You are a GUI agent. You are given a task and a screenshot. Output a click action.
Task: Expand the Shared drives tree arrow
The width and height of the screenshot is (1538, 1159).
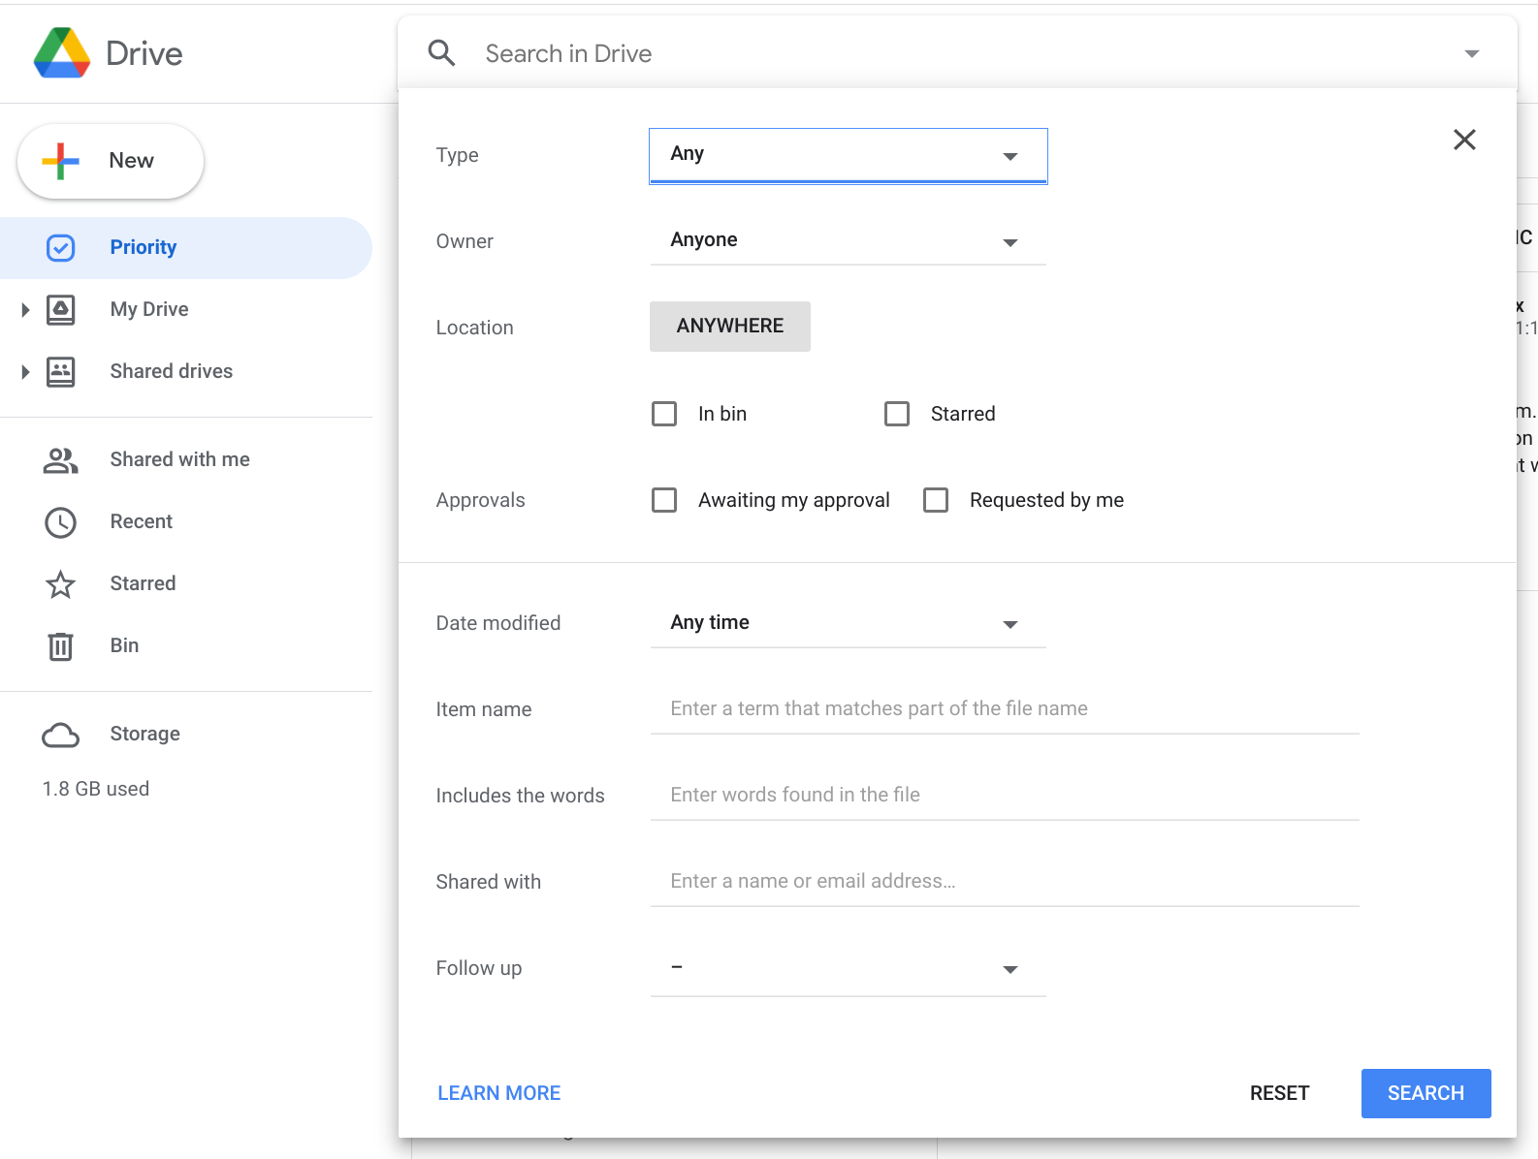[x=25, y=372]
